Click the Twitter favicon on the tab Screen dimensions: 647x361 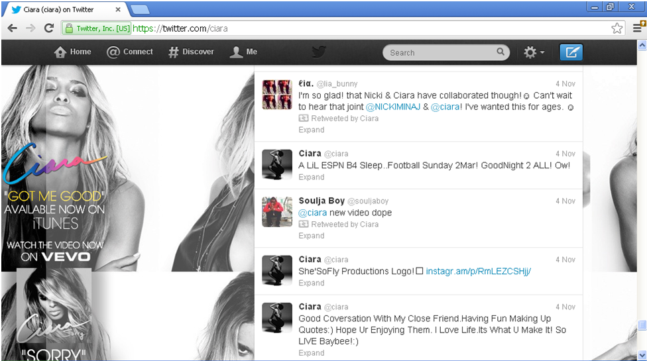[16, 9]
